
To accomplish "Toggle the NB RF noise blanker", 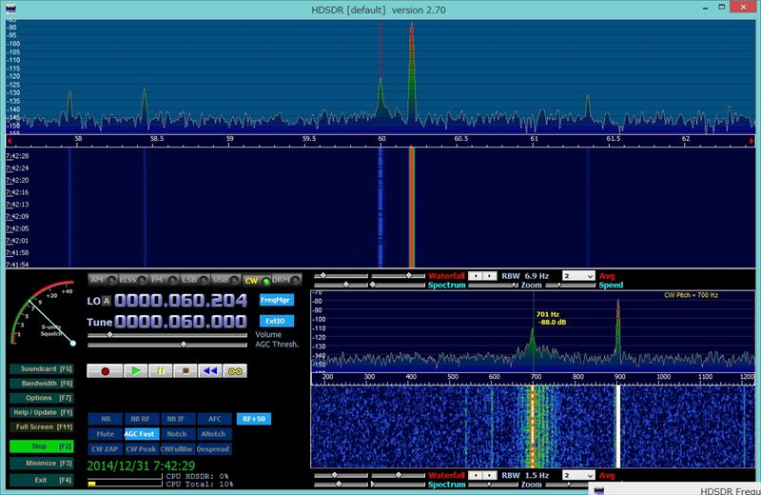I will tap(141, 419).
